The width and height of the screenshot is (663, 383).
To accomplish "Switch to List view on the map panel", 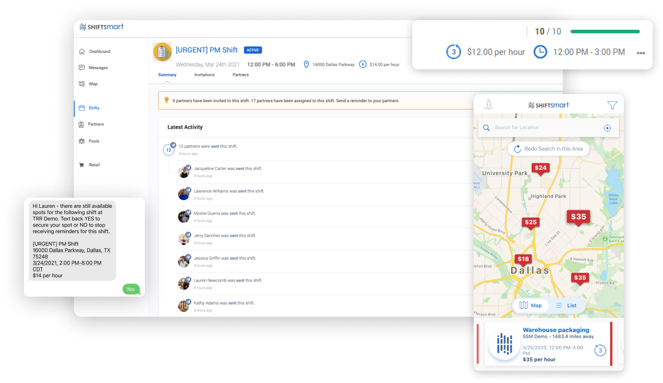I will click(x=567, y=305).
